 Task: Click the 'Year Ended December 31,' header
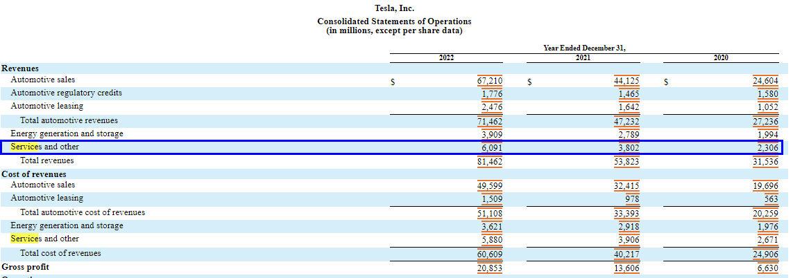tap(584, 48)
